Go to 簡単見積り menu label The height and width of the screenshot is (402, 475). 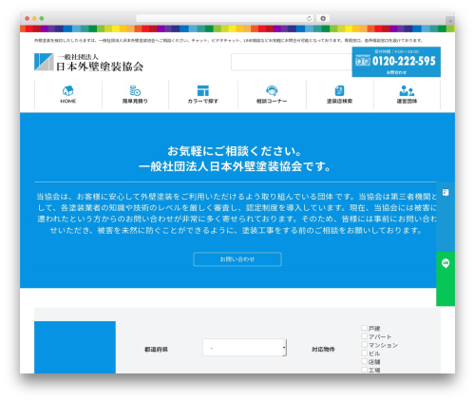point(135,101)
